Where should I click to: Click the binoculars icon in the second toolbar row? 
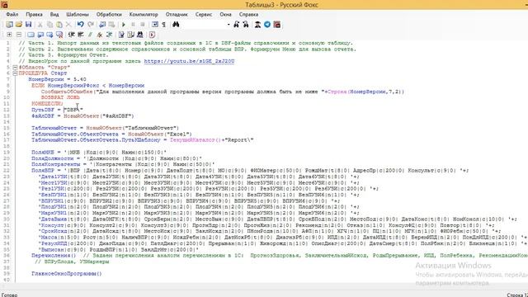click(x=140, y=35)
